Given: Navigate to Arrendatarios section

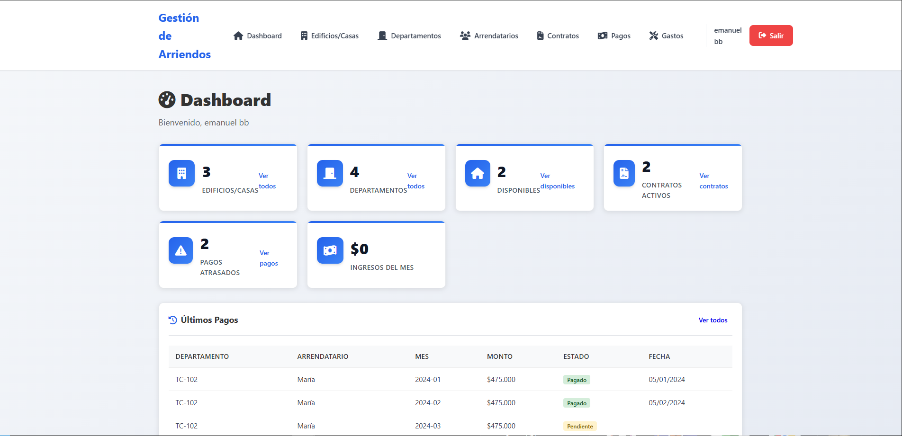Looking at the screenshot, I should tap(489, 36).
